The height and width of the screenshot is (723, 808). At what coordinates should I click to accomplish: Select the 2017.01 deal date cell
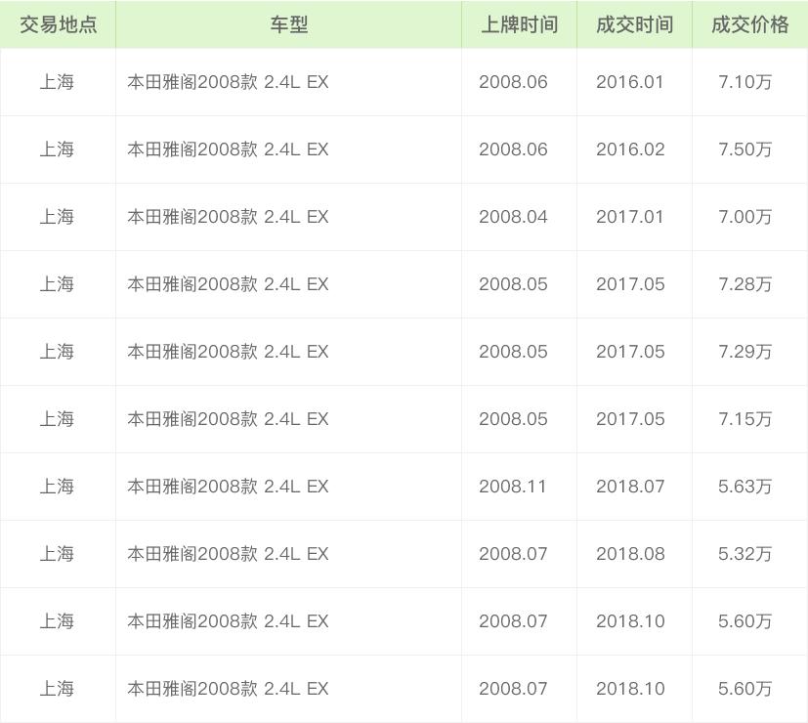630,217
